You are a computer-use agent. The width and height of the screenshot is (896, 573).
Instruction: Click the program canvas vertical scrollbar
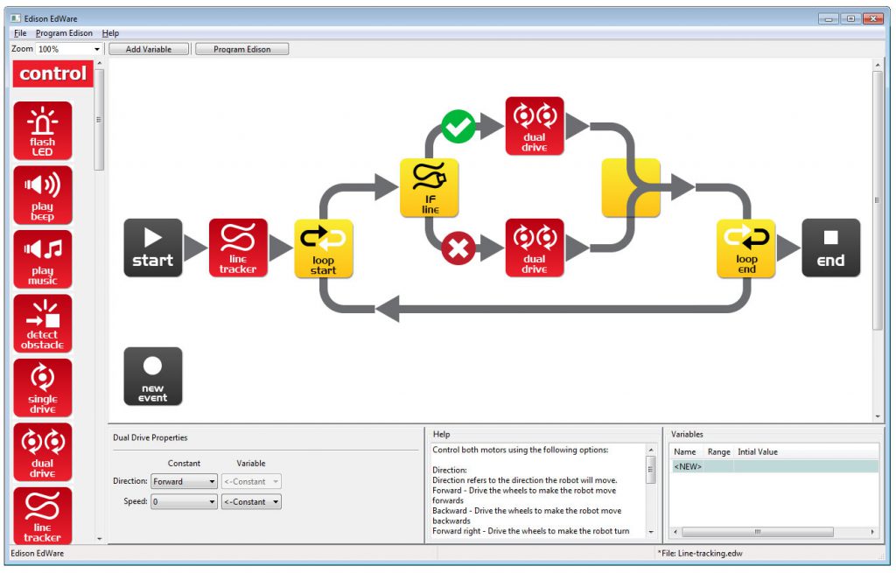878,200
